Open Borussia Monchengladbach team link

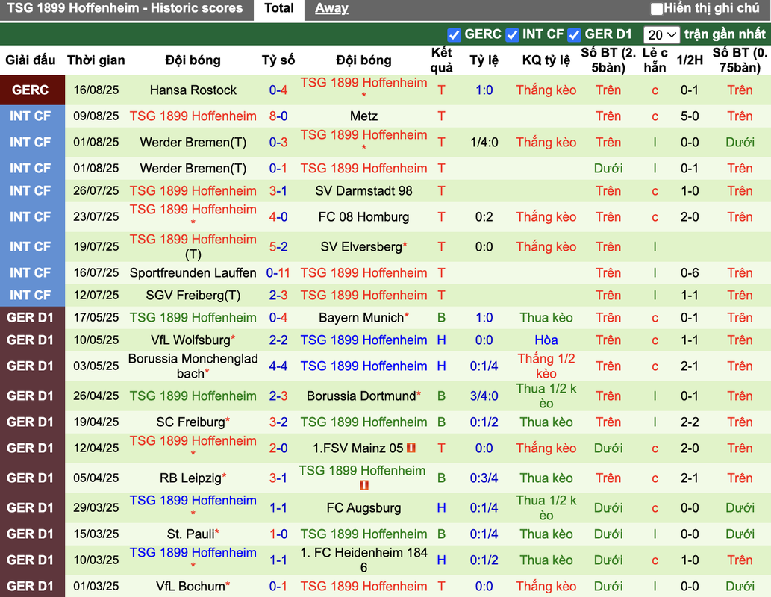click(193, 366)
